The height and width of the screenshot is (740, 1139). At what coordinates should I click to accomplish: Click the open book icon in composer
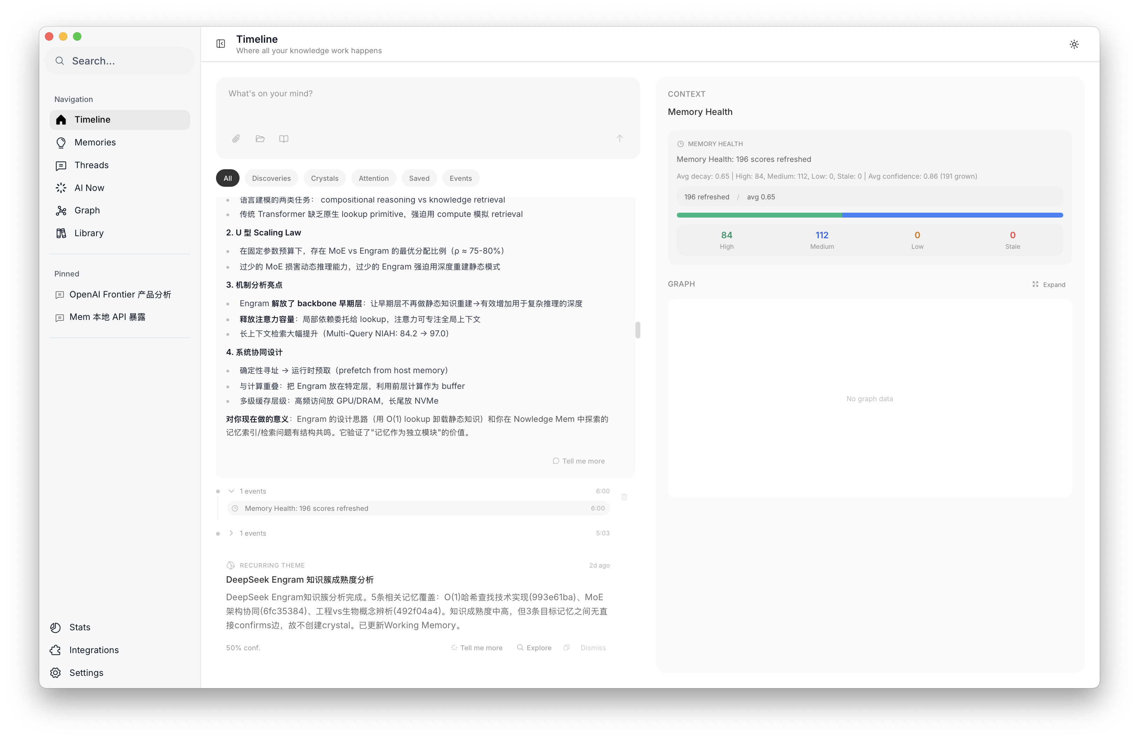284,139
